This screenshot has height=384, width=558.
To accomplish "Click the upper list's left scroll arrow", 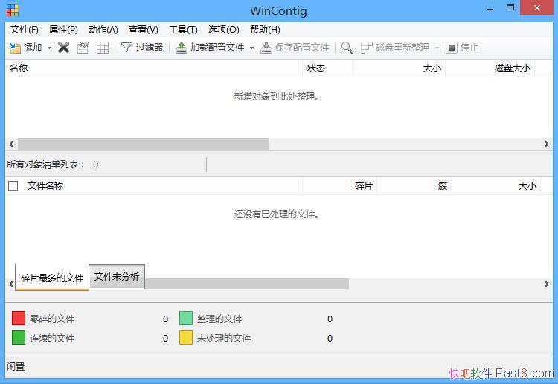I will pos(11,144).
